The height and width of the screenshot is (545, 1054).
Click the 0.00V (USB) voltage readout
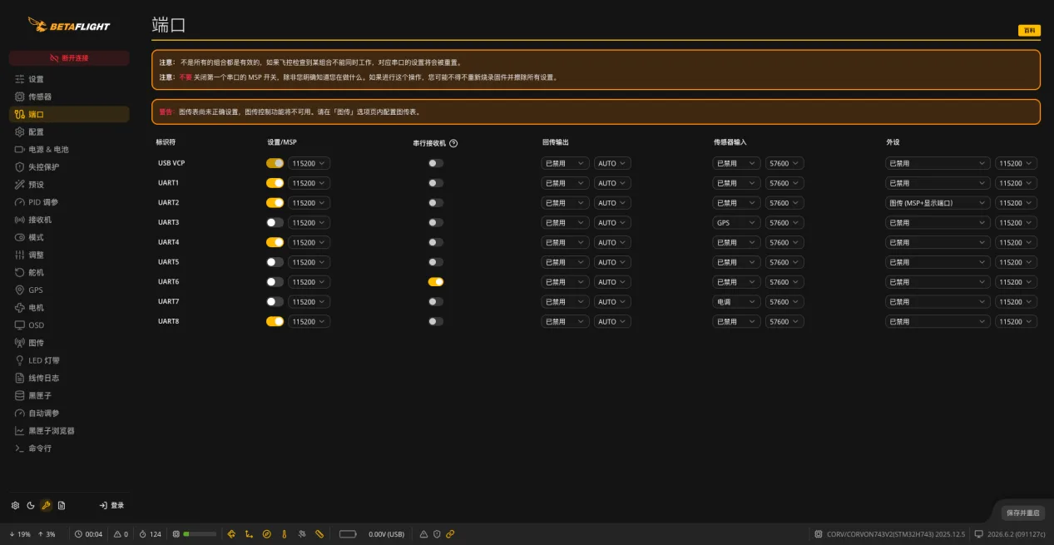click(x=386, y=534)
